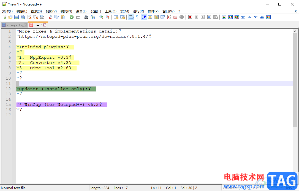The width and height of the screenshot is (299, 191).
Task: Toggle synchronize vertical scrolling
Action: point(116,17)
